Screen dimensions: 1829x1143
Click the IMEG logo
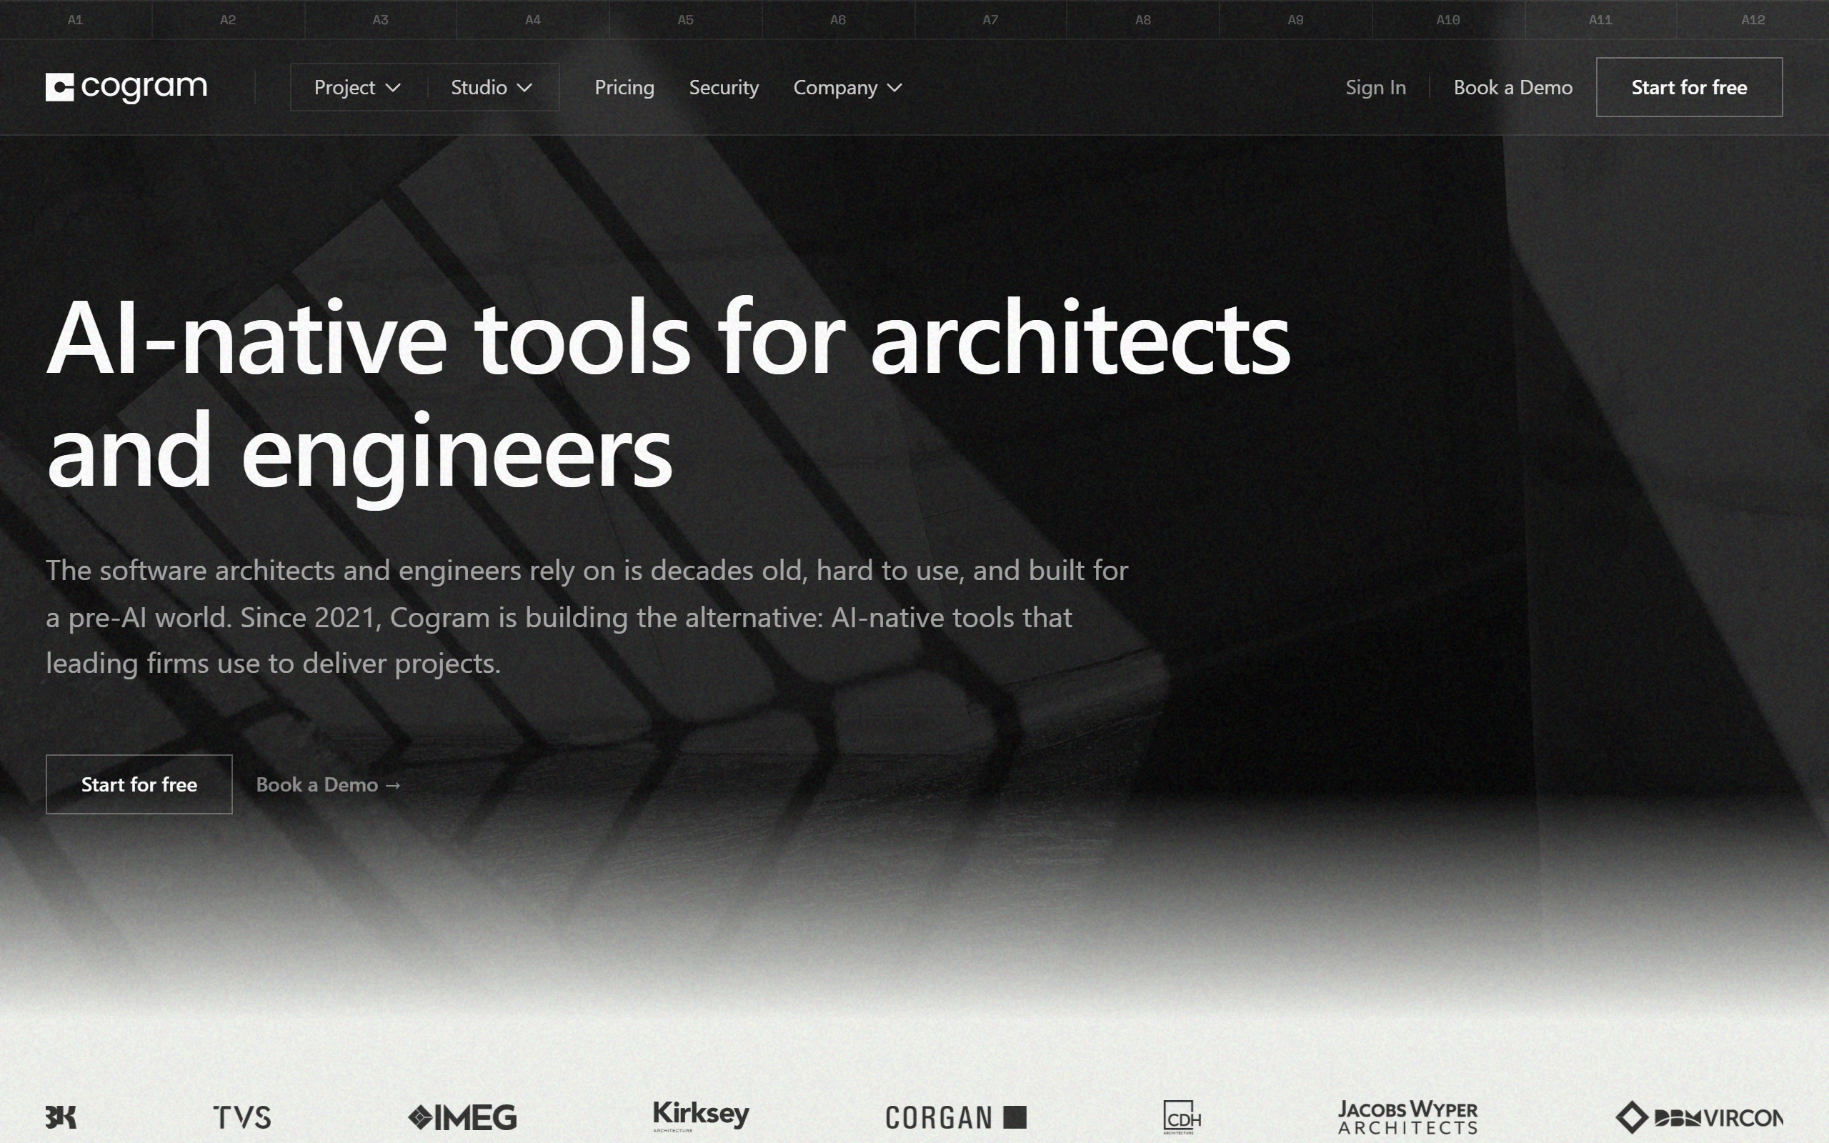(462, 1117)
